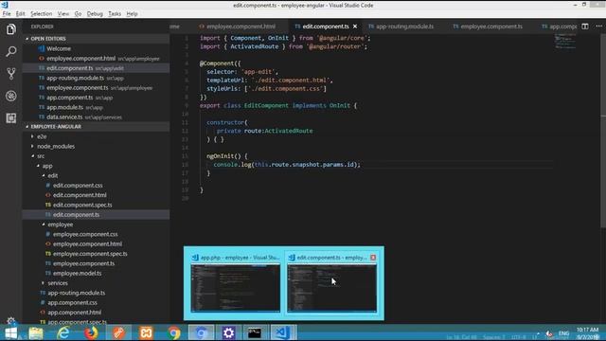Image resolution: width=606 pixels, height=341 pixels.
Task: Close the edit.component.ts preview thumbnail
Action: (373, 258)
